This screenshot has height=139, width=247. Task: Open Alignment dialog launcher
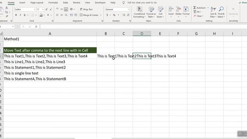click(102, 21)
